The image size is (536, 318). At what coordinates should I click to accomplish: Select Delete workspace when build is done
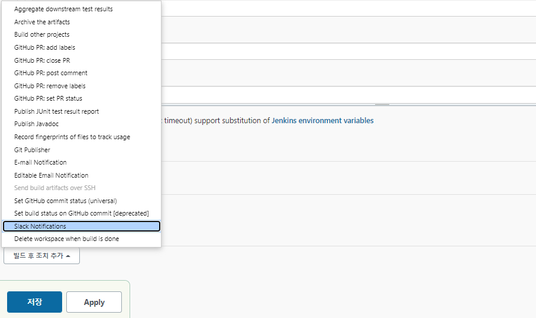pos(82,239)
